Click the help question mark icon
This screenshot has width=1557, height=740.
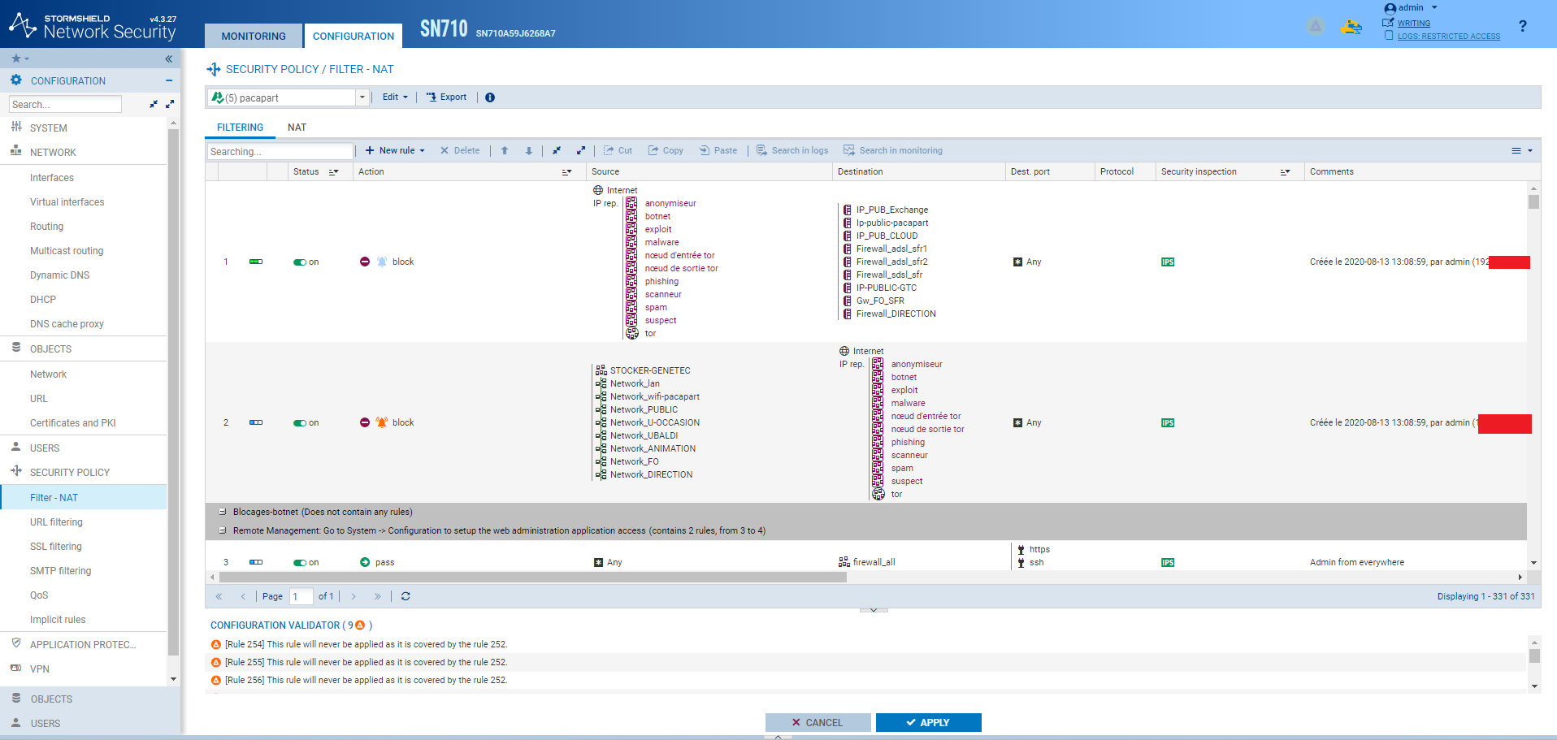coord(1522,26)
